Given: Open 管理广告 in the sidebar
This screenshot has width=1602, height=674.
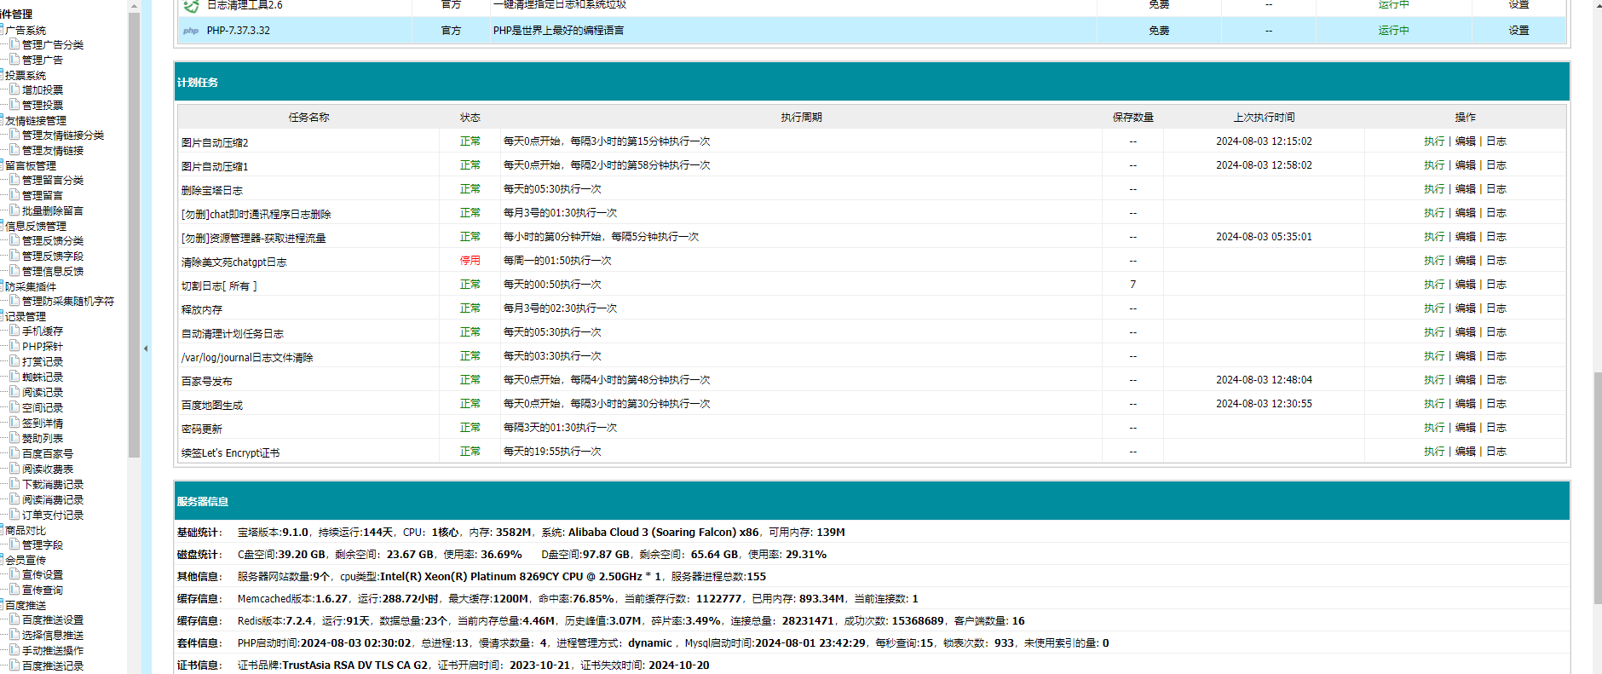Looking at the screenshot, I should click(43, 60).
